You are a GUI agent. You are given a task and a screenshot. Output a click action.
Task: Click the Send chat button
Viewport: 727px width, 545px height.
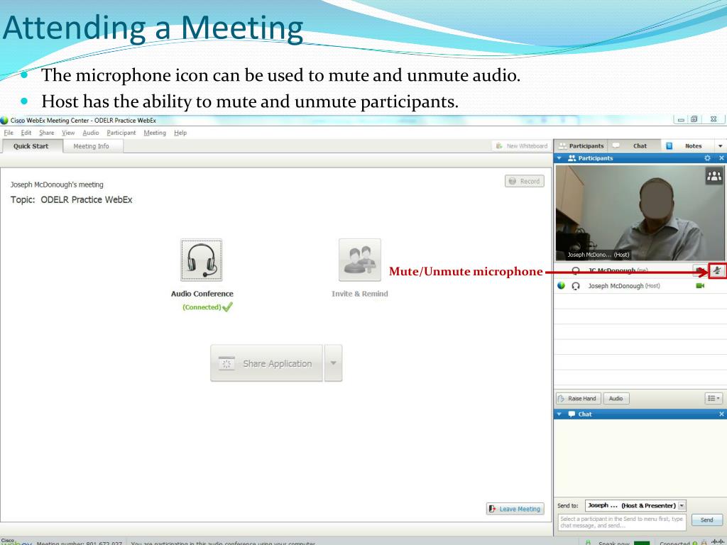tap(706, 519)
